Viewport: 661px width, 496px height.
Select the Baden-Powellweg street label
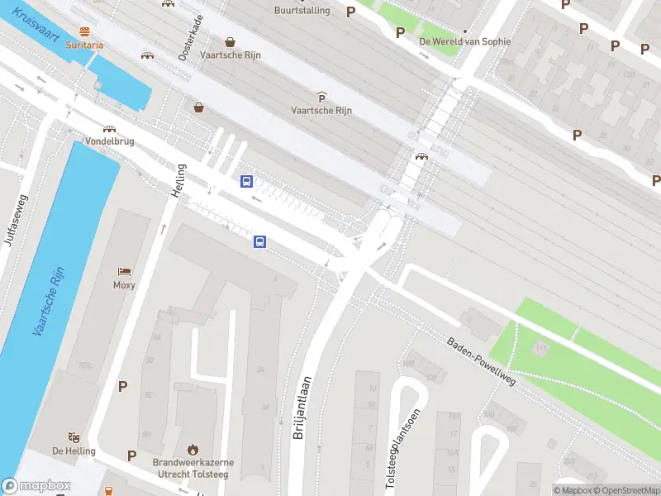pos(481,361)
